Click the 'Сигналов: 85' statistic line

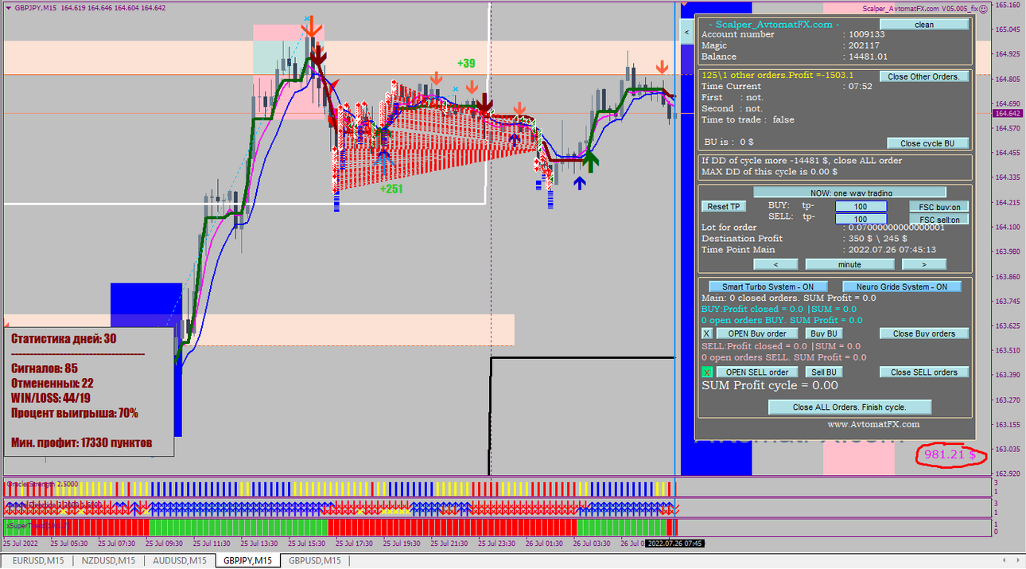click(x=44, y=368)
